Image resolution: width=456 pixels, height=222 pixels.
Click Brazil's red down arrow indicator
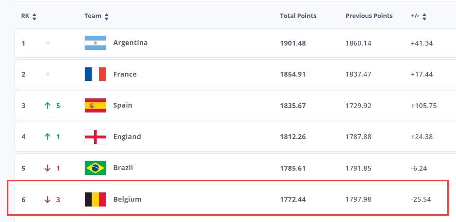tap(48, 168)
